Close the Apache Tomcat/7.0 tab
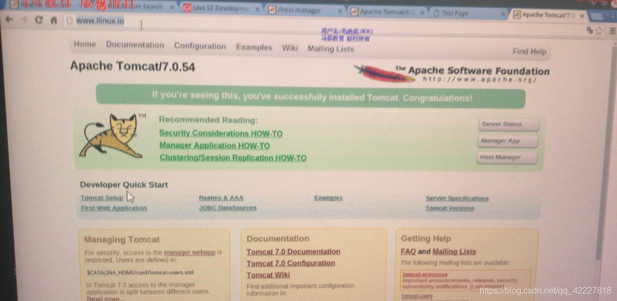 (x=581, y=16)
